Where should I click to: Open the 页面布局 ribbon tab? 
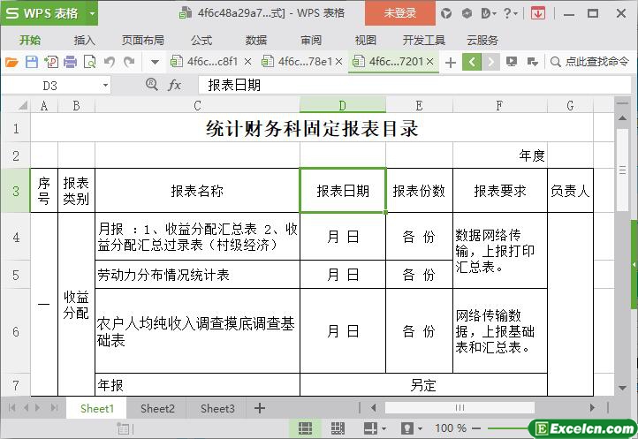point(143,41)
